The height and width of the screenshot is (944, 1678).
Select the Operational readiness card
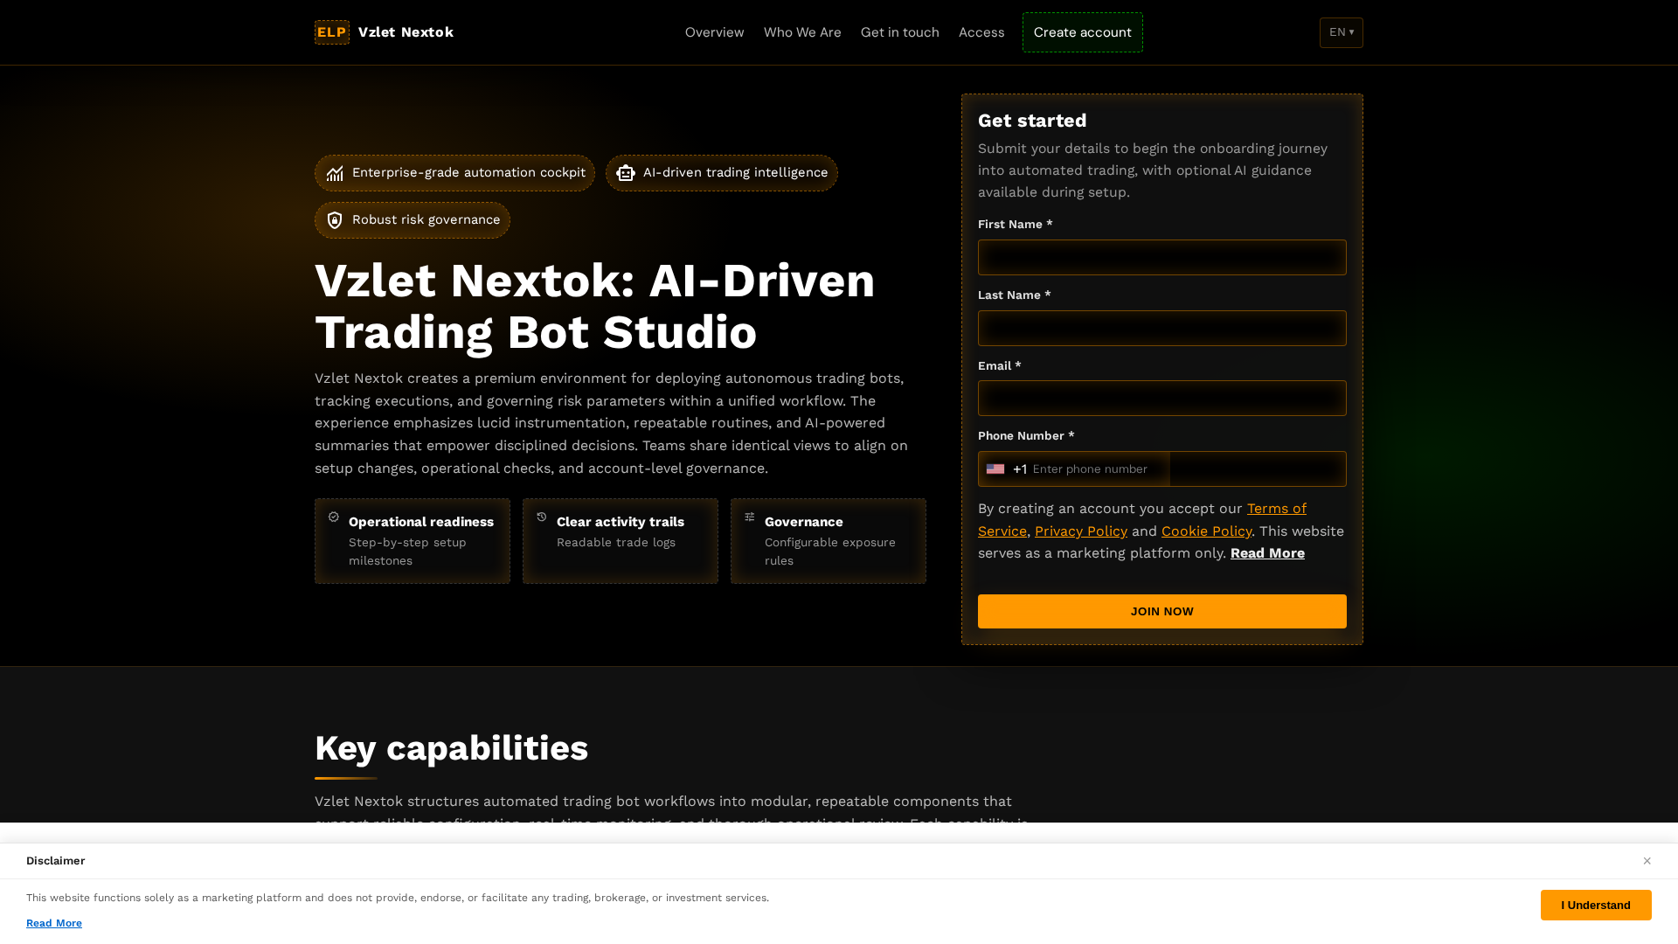pos(413,541)
